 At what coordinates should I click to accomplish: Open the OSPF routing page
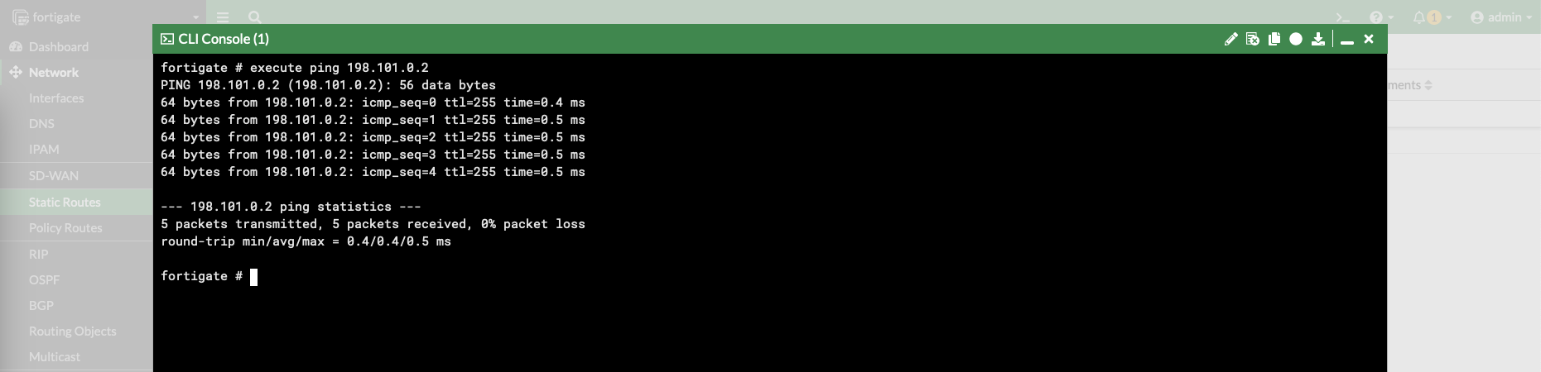pos(44,280)
